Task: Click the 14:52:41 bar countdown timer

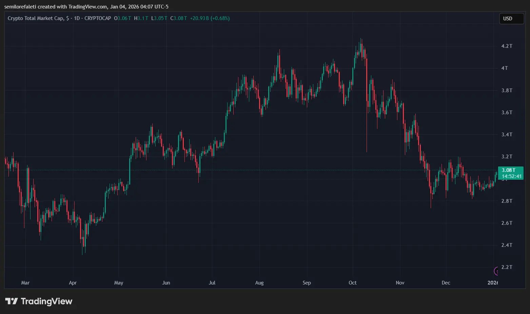Action: click(511, 176)
